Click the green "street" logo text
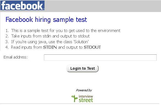 86,100
